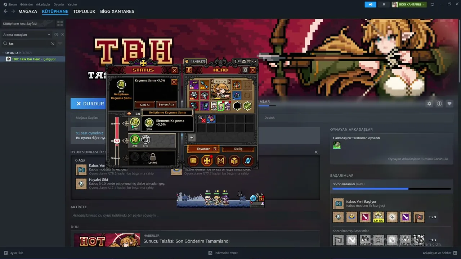Add the game to favorites with the heart

coord(449,104)
